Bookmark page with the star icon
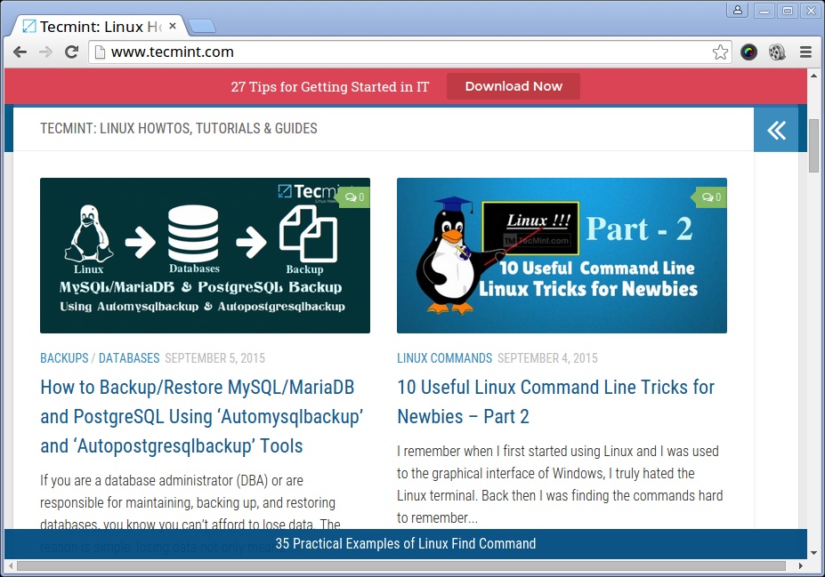The image size is (825, 577). click(x=720, y=52)
